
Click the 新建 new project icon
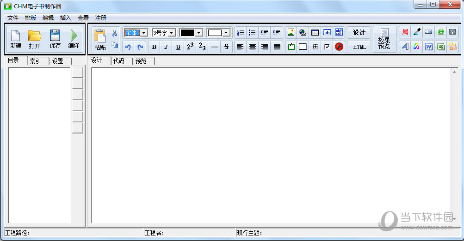(16, 39)
